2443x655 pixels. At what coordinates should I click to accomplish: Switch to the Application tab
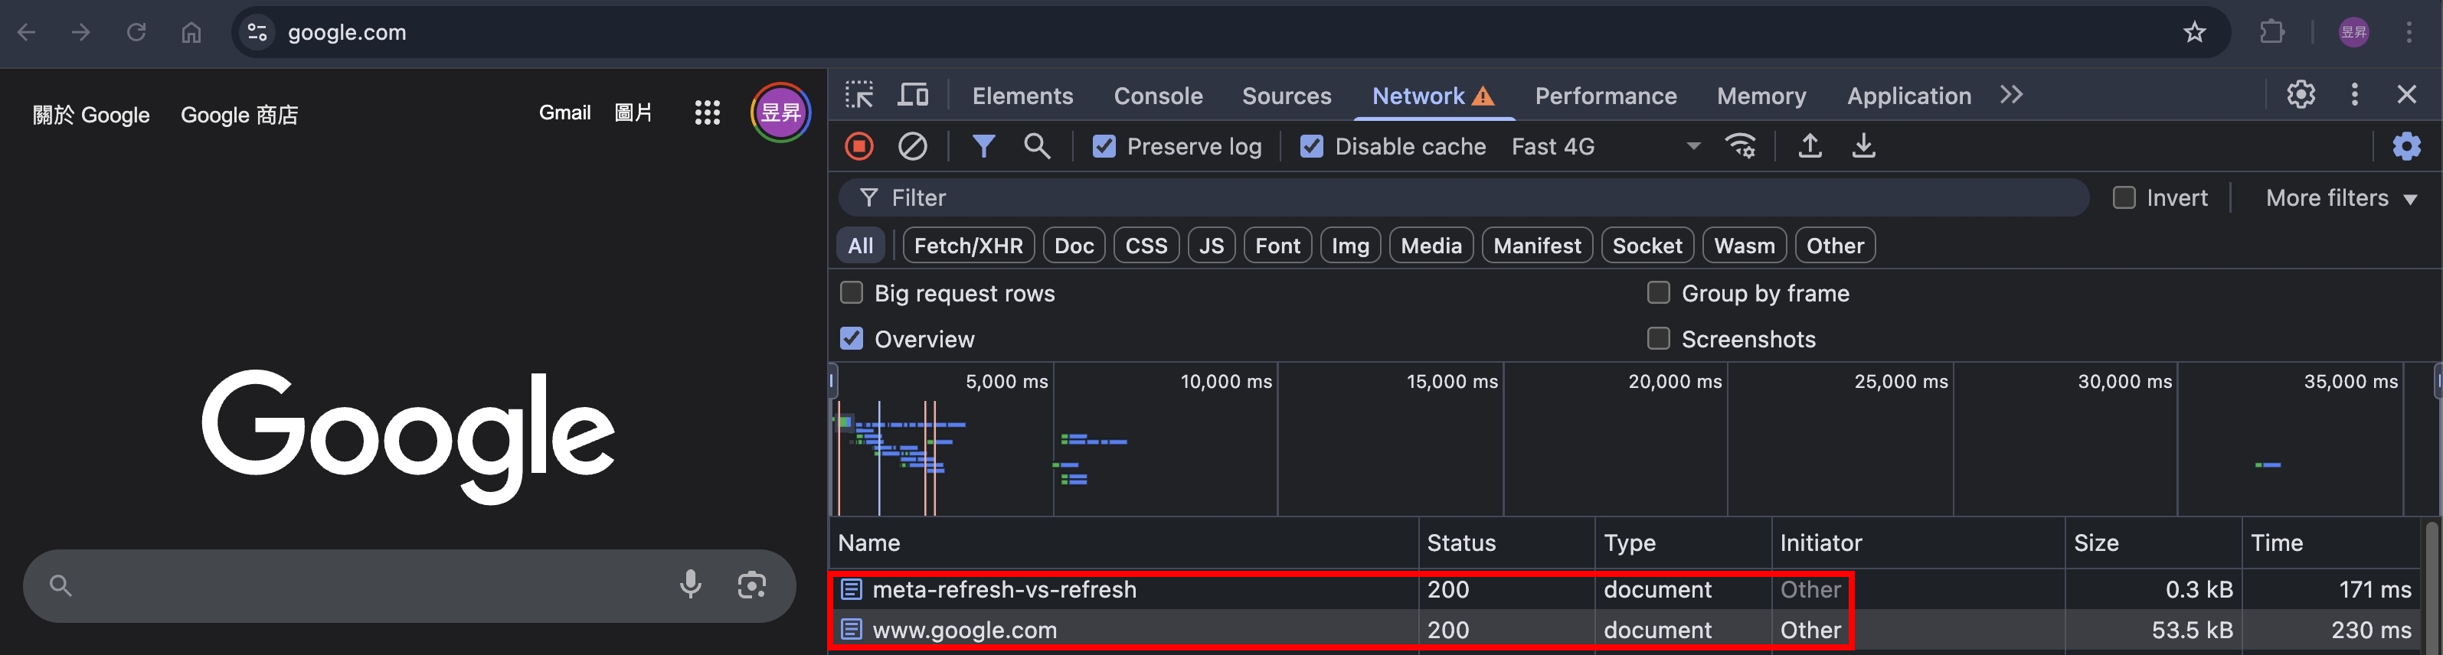pyautogui.click(x=1909, y=96)
